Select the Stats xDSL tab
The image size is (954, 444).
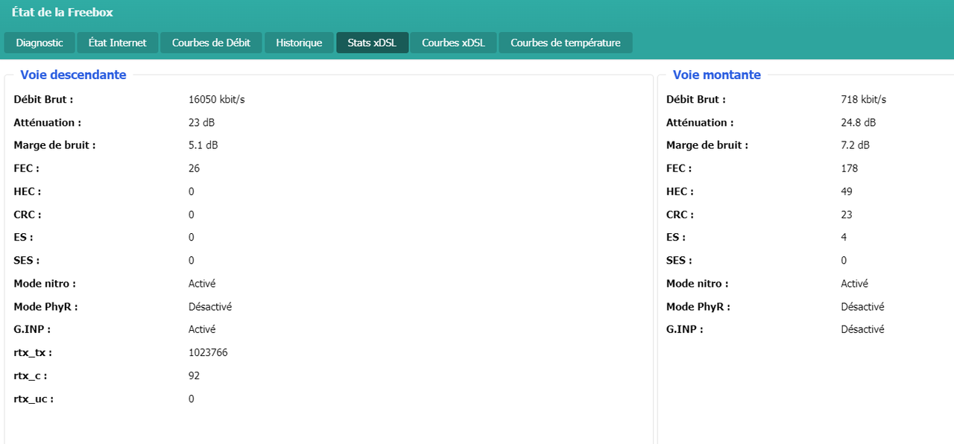[372, 42]
